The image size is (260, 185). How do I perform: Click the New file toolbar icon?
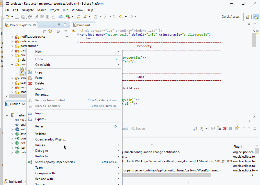(7, 17)
